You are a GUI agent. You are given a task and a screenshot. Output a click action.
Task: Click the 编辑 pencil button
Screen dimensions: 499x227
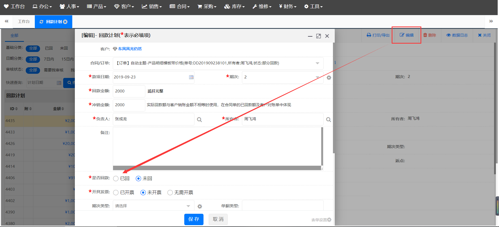(x=406, y=35)
